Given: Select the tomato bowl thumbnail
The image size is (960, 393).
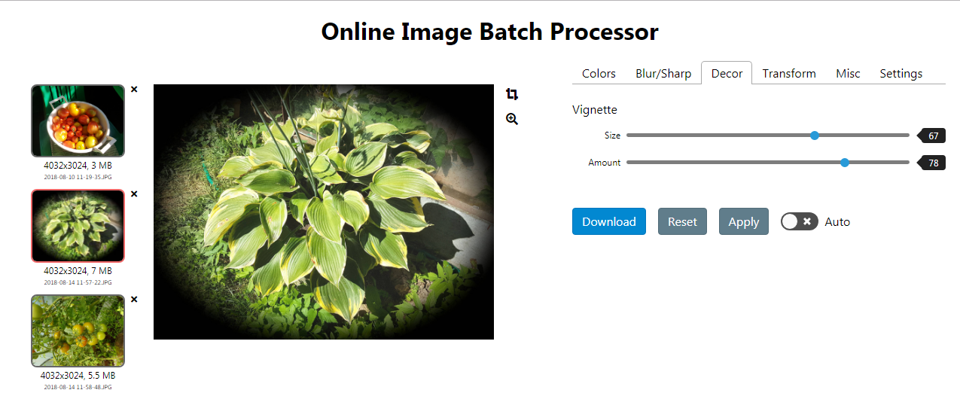Looking at the screenshot, I should pyautogui.click(x=78, y=120).
